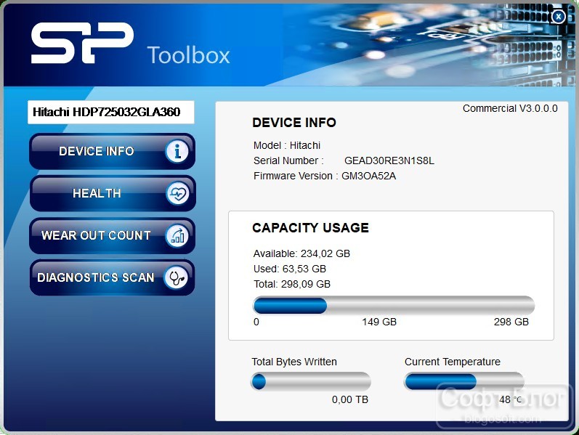Click the firmware version GM3OA52A
This screenshot has height=435, width=579.
click(x=368, y=176)
